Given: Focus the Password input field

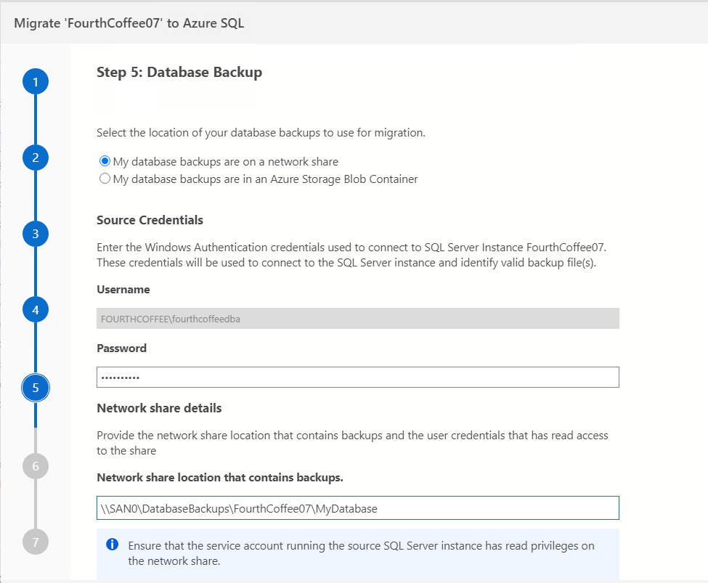Looking at the screenshot, I should pyautogui.click(x=357, y=378).
